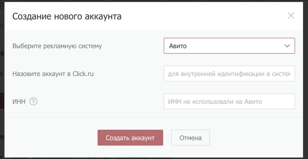Click the Выберите рекламную систему label
The height and width of the screenshot is (159, 308).
point(57,46)
